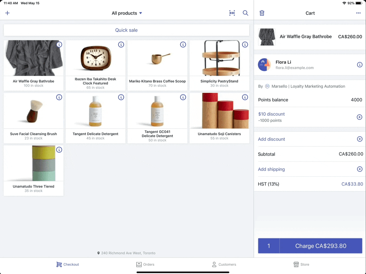Show info for Ibazen Iba Takahito Desk Clock

coord(121,44)
